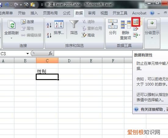Click the 属性 properties button

coord(27,29)
